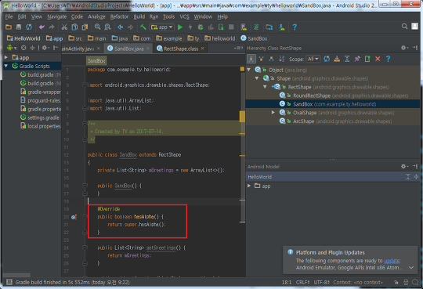Switch to the RectShape.class tab

[181, 49]
